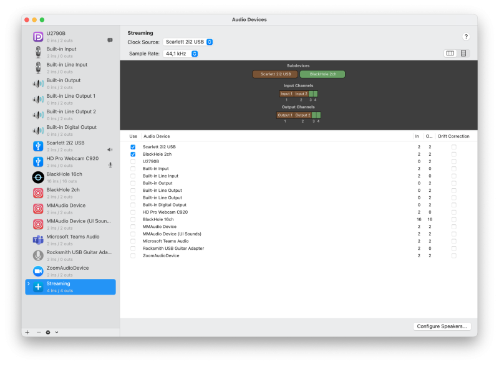Open the gear action menu
Viewport: 499px width, 365px height.
click(x=48, y=332)
